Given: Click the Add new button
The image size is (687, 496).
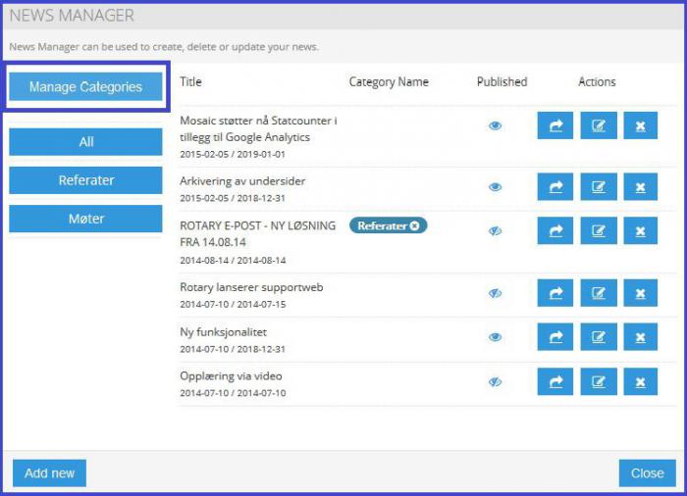Looking at the screenshot, I should coord(50,473).
